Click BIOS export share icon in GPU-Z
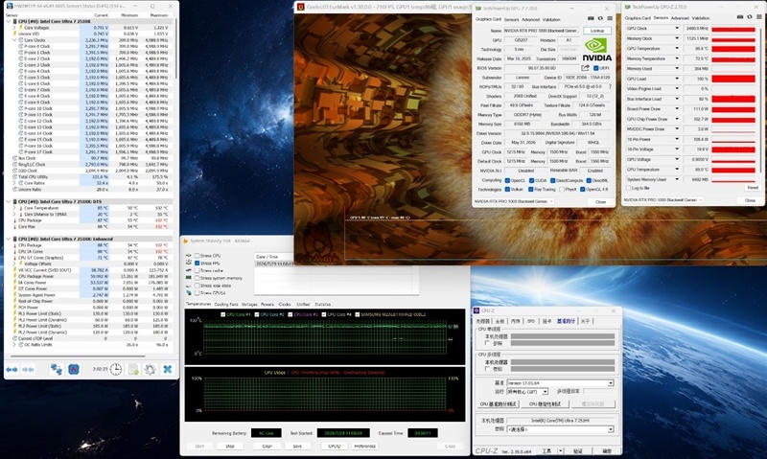Viewport: 767px width, 459px height. [585, 68]
